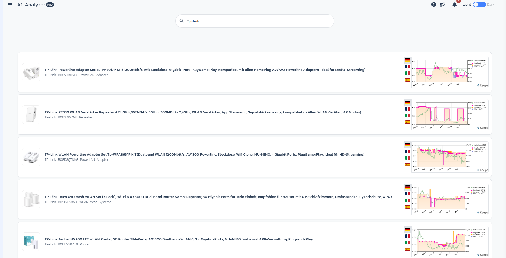Open the RE330 WLAN Verstärker Repeater title
The height and width of the screenshot is (258, 506).
click(x=203, y=112)
